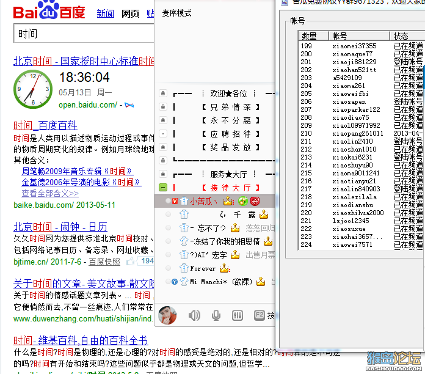Screen dimensions: 425x374
Task: Sort by the 帐号 column header
Action: tap(359, 36)
